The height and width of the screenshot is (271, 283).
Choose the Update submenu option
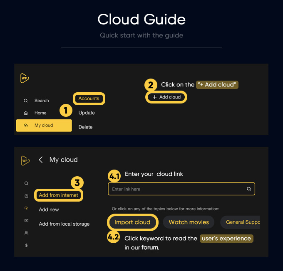point(87,113)
